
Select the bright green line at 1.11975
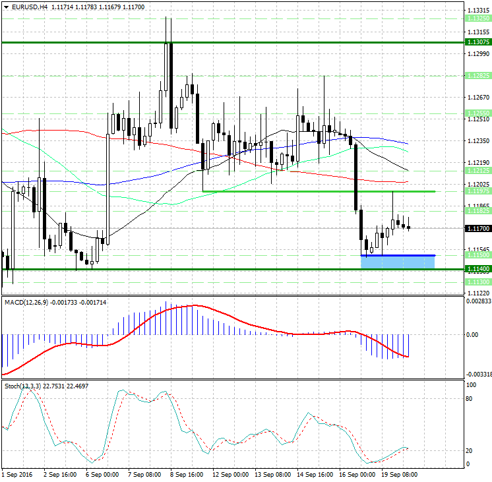click(319, 191)
